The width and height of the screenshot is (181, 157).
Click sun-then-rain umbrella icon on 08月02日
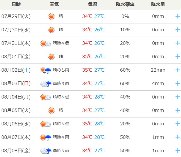pos(45,70)
